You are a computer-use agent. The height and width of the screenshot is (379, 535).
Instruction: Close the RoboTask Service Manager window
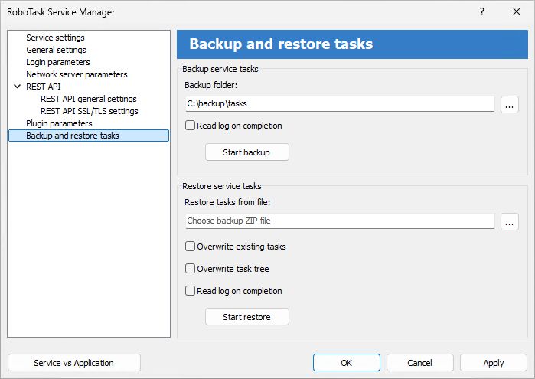tap(517, 11)
